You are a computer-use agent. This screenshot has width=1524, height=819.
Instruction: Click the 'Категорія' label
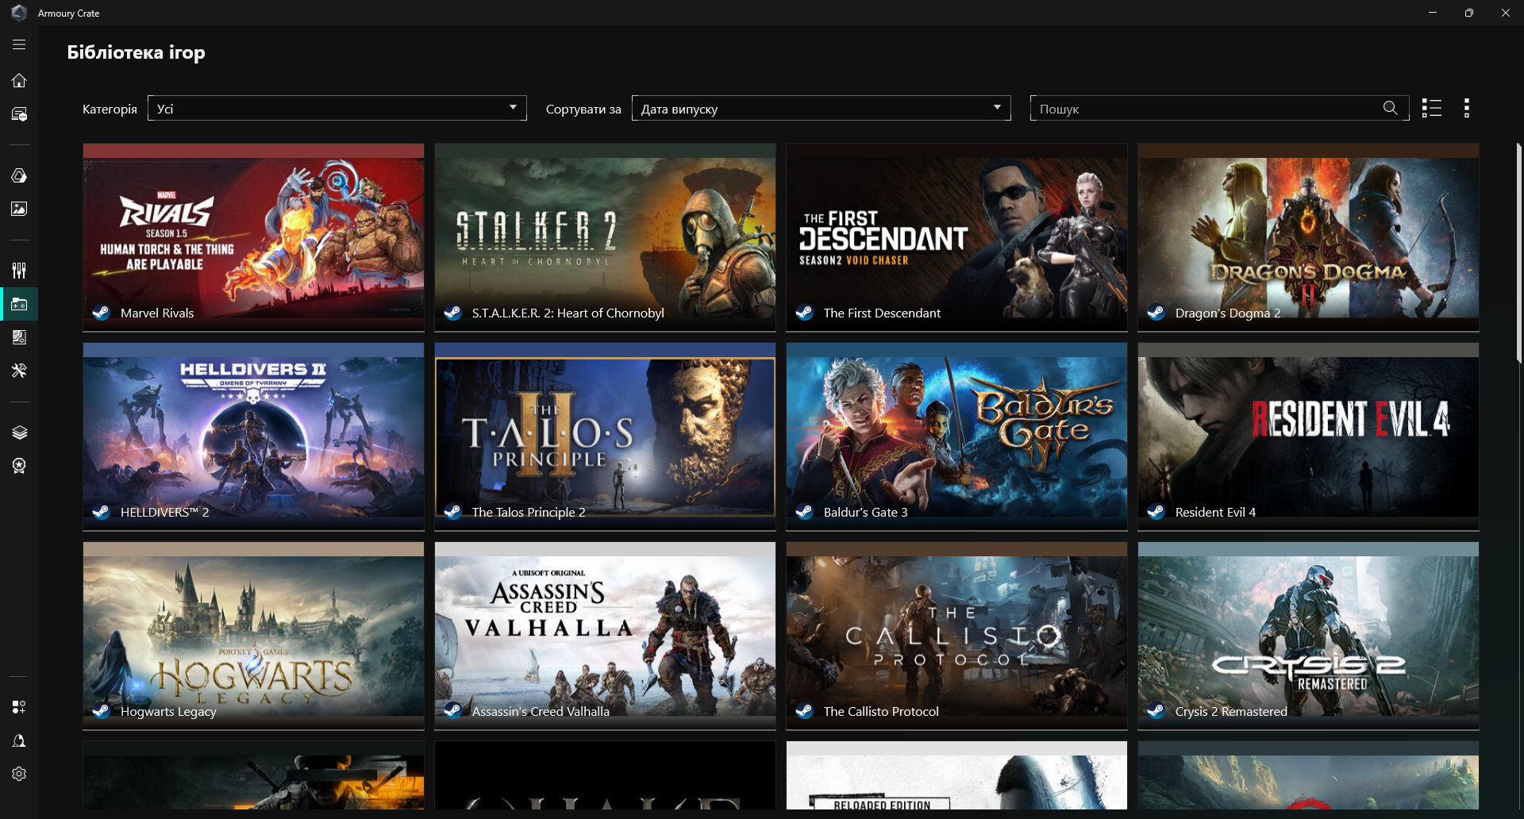110,110
